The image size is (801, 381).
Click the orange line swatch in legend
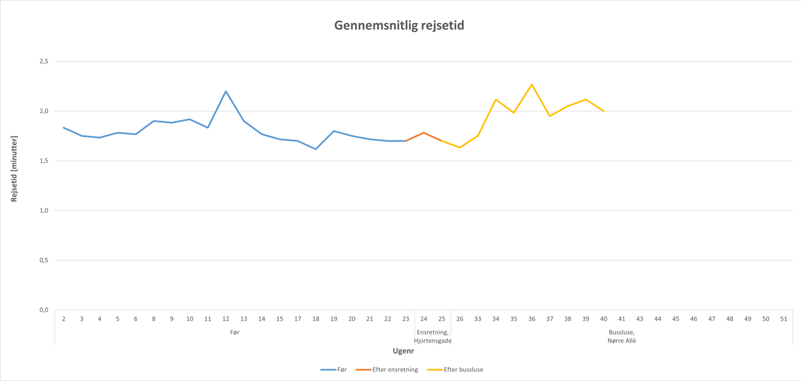click(363, 370)
